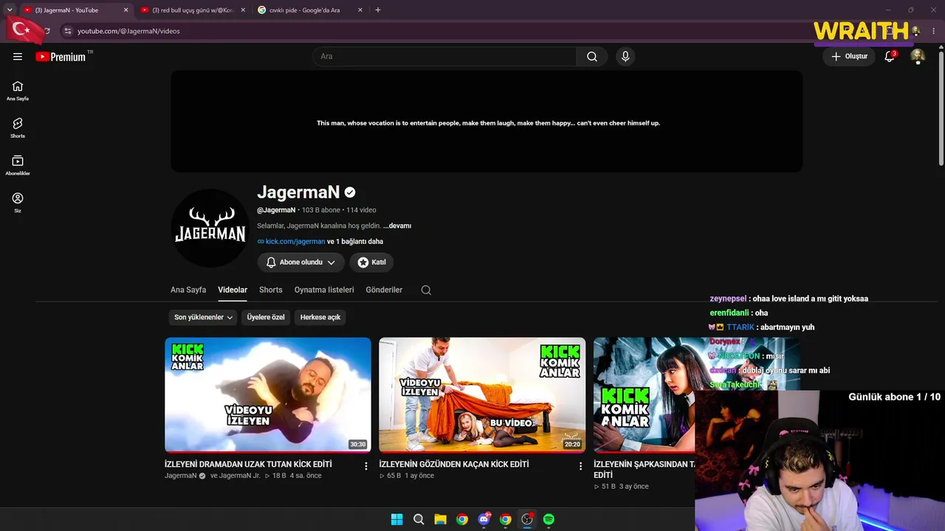Close the red bull uçuş günü tab
945x531 pixels.
(x=243, y=10)
